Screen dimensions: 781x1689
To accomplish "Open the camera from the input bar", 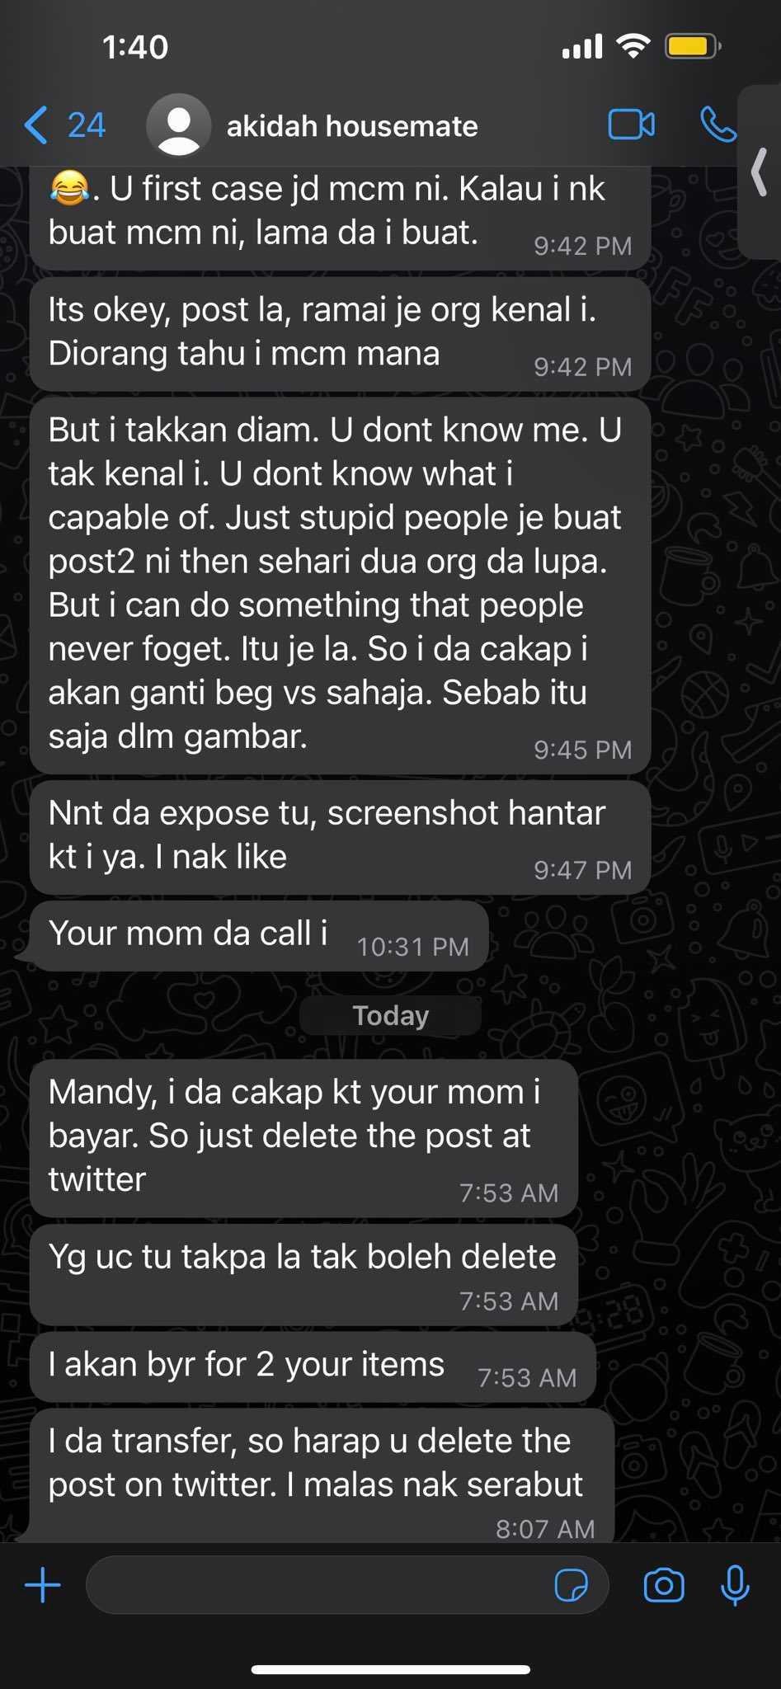I will coord(664,1585).
